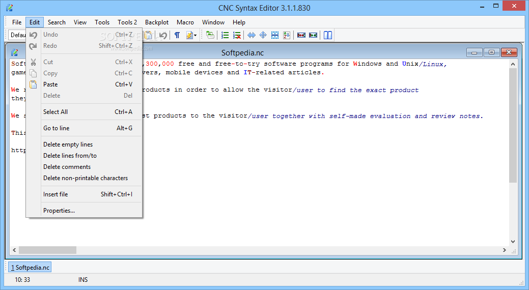Choose Delete empty lines
Image resolution: width=529 pixels, height=290 pixels.
click(x=84, y=144)
